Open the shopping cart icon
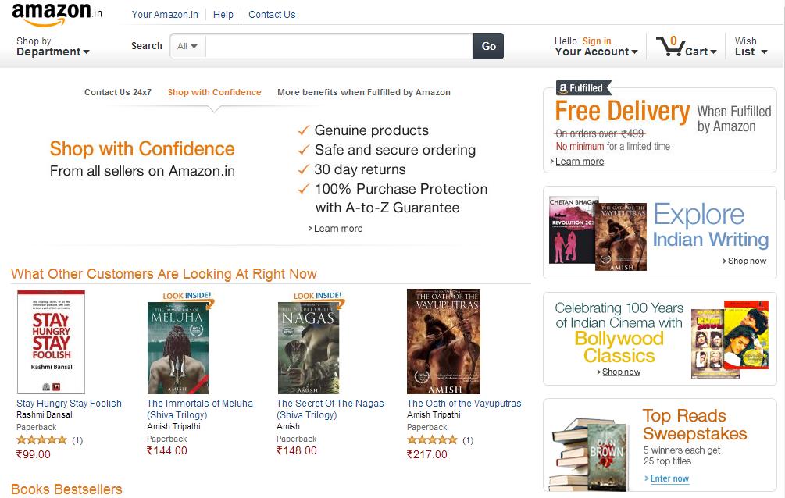785x498 pixels. point(670,45)
